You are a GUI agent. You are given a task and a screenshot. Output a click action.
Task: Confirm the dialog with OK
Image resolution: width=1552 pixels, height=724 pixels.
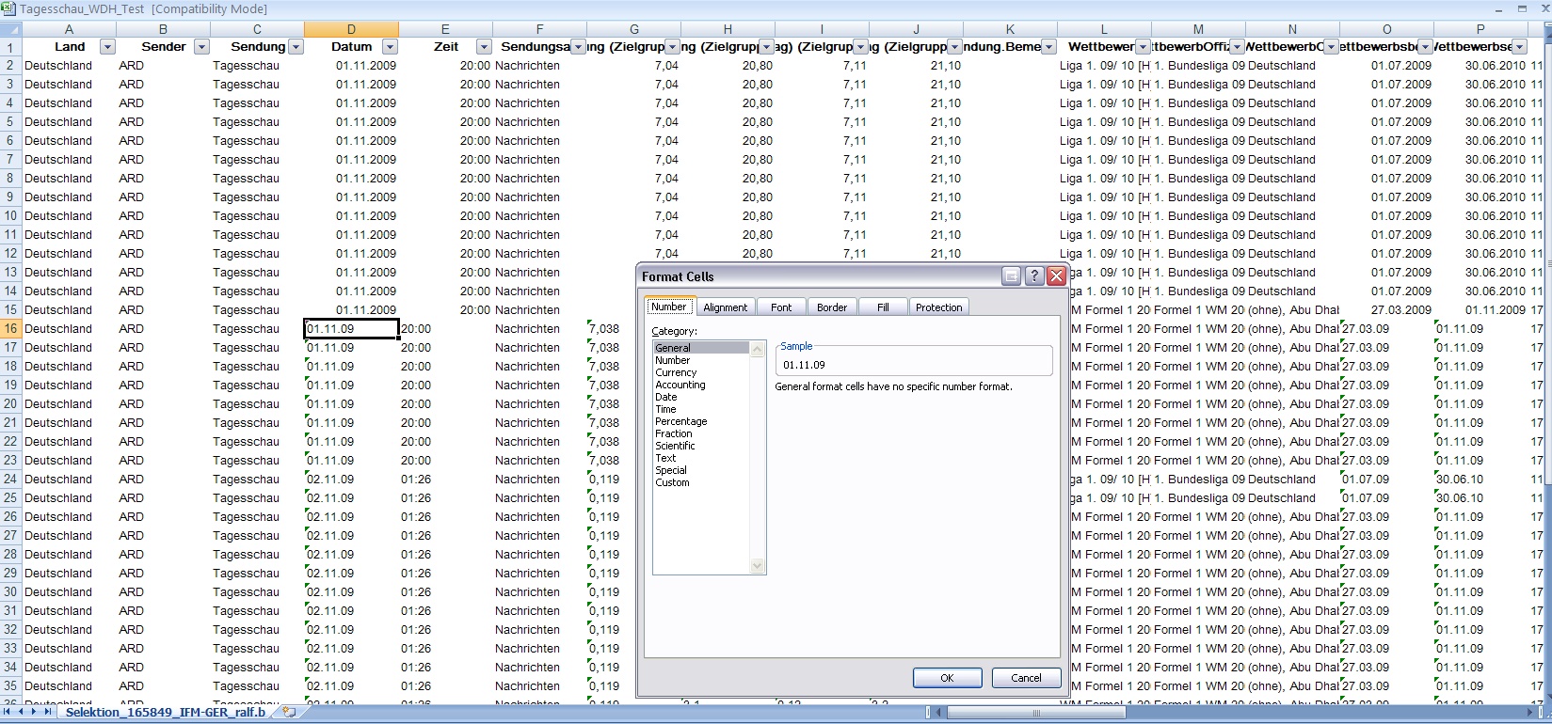point(947,678)
